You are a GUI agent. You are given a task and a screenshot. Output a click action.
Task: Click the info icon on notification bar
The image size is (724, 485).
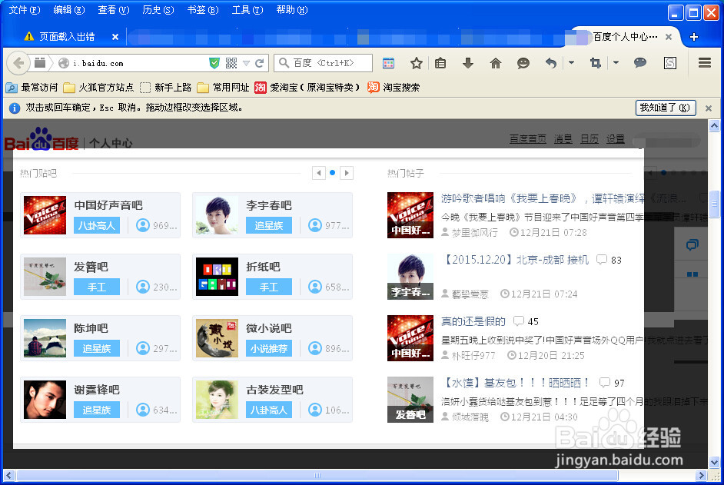click(x=15, y=108)
